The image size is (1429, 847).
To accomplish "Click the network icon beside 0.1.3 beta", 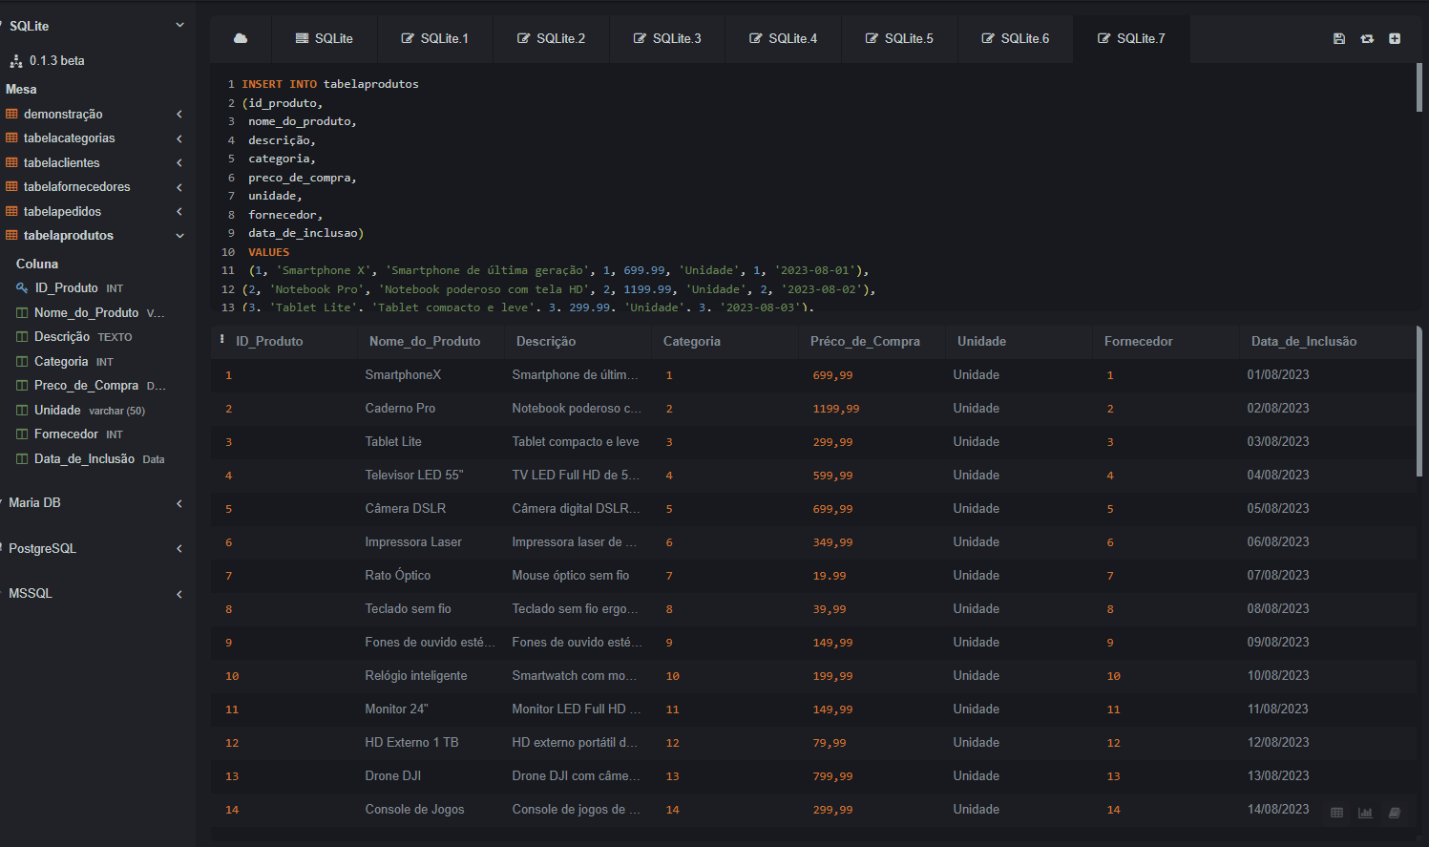I will [16, 61].
